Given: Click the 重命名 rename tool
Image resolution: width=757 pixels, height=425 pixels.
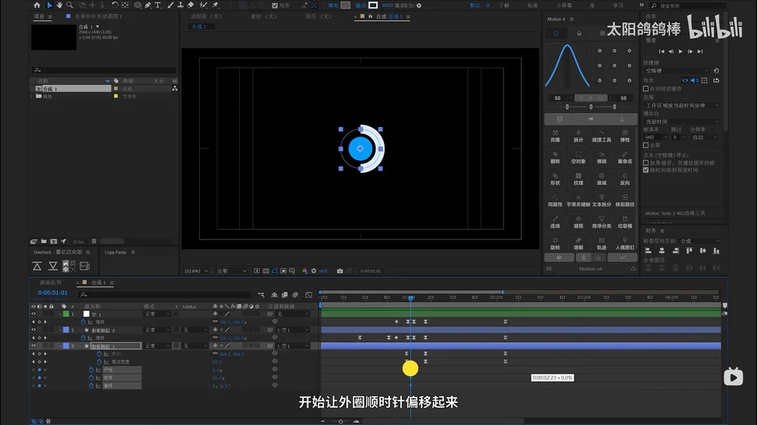Looking at the screenshot, I should (x=625, y=158).
